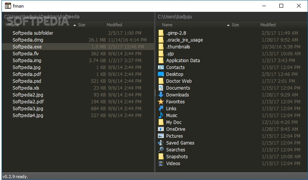This screenshot has height=180, width=308.
Task: Sort right pane by Size column
Action: tap(235, 25)
